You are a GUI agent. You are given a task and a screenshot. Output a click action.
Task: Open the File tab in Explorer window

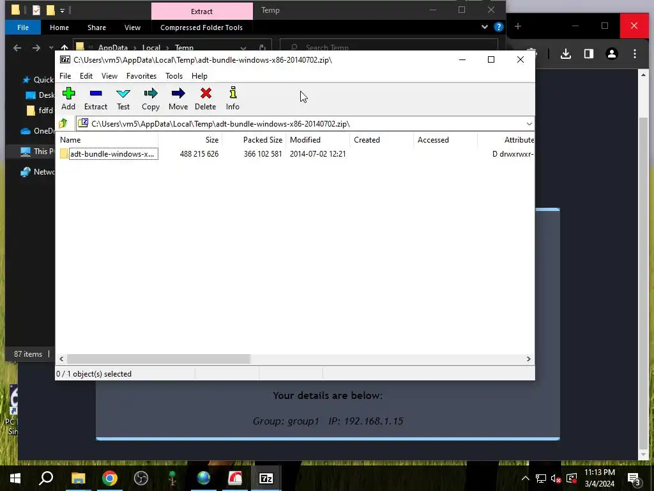pyautogui.click(x=23, y=27)
